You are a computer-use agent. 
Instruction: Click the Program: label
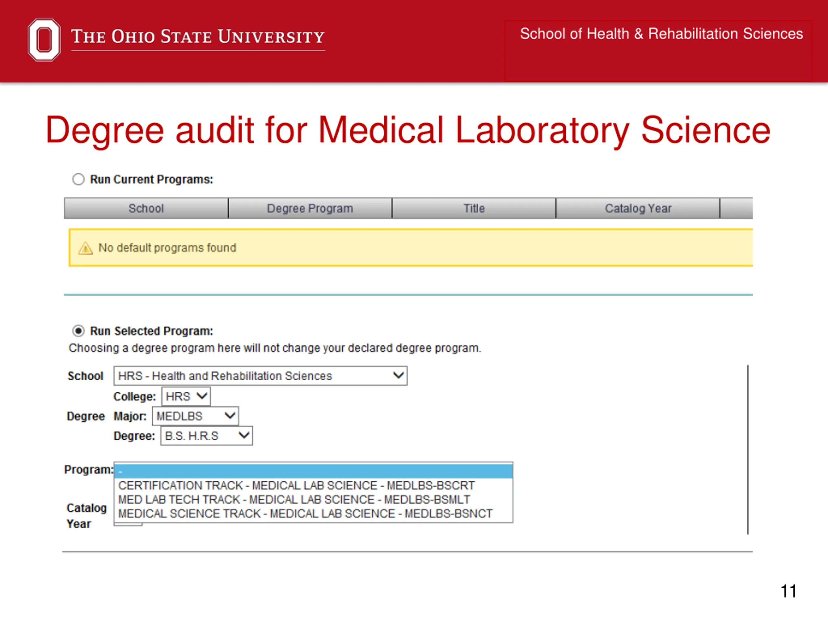pos(89,469)
